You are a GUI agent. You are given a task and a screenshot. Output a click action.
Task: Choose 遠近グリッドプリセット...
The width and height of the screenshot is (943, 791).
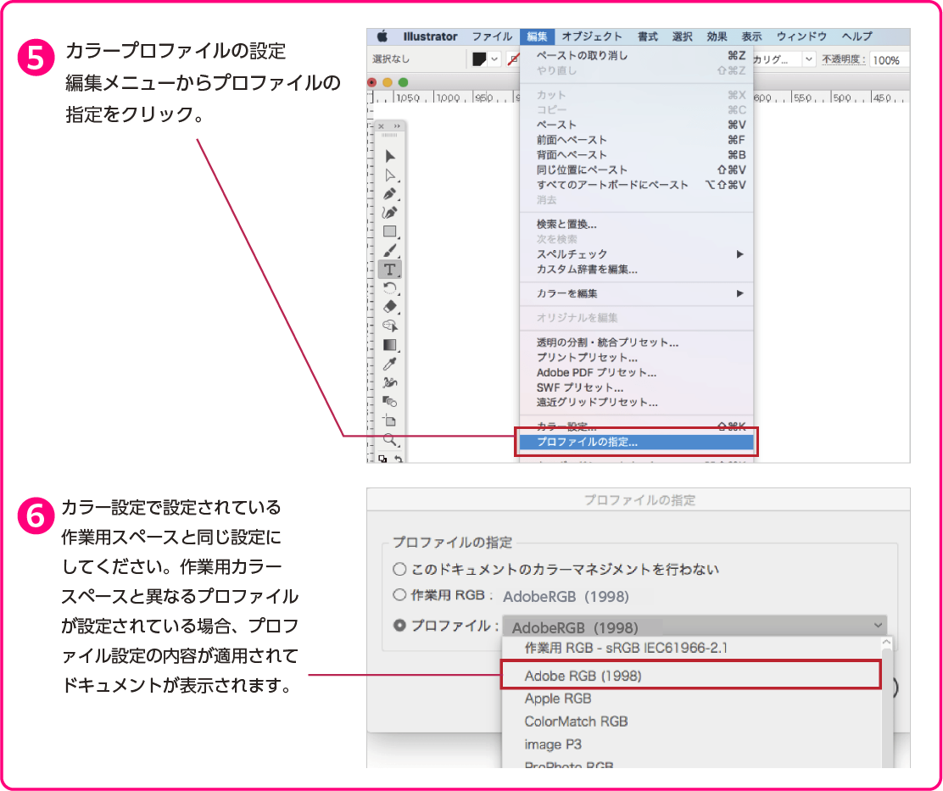coord(636,402)
